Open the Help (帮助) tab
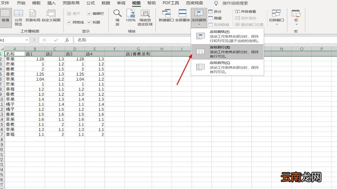Viewport: 337px width, 189px height. (152, 3)
